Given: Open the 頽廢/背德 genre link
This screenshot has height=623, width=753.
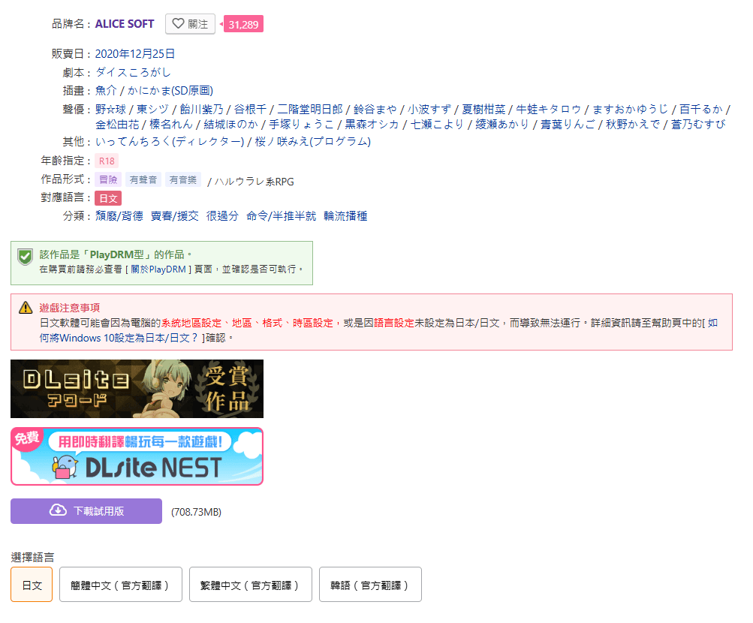Looking at the screenshot, I should 119,216.
